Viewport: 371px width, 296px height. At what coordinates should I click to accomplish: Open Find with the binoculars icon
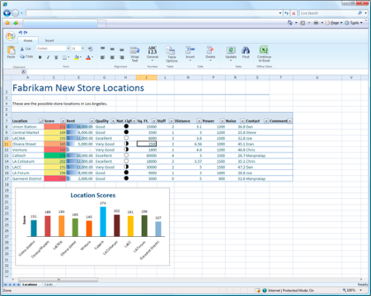[246, 50]
